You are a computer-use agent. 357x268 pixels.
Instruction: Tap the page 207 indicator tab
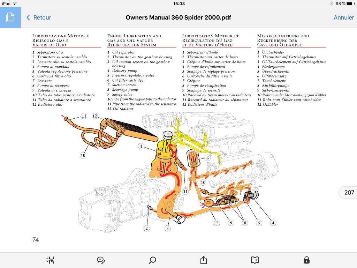tap(348, 193)
